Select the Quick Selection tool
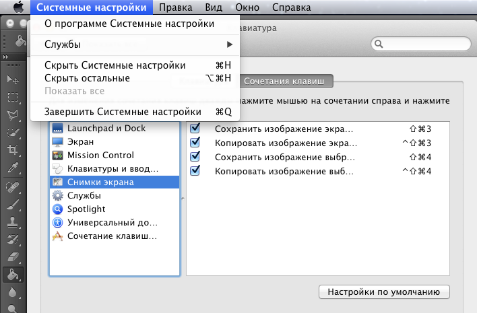 13,133
